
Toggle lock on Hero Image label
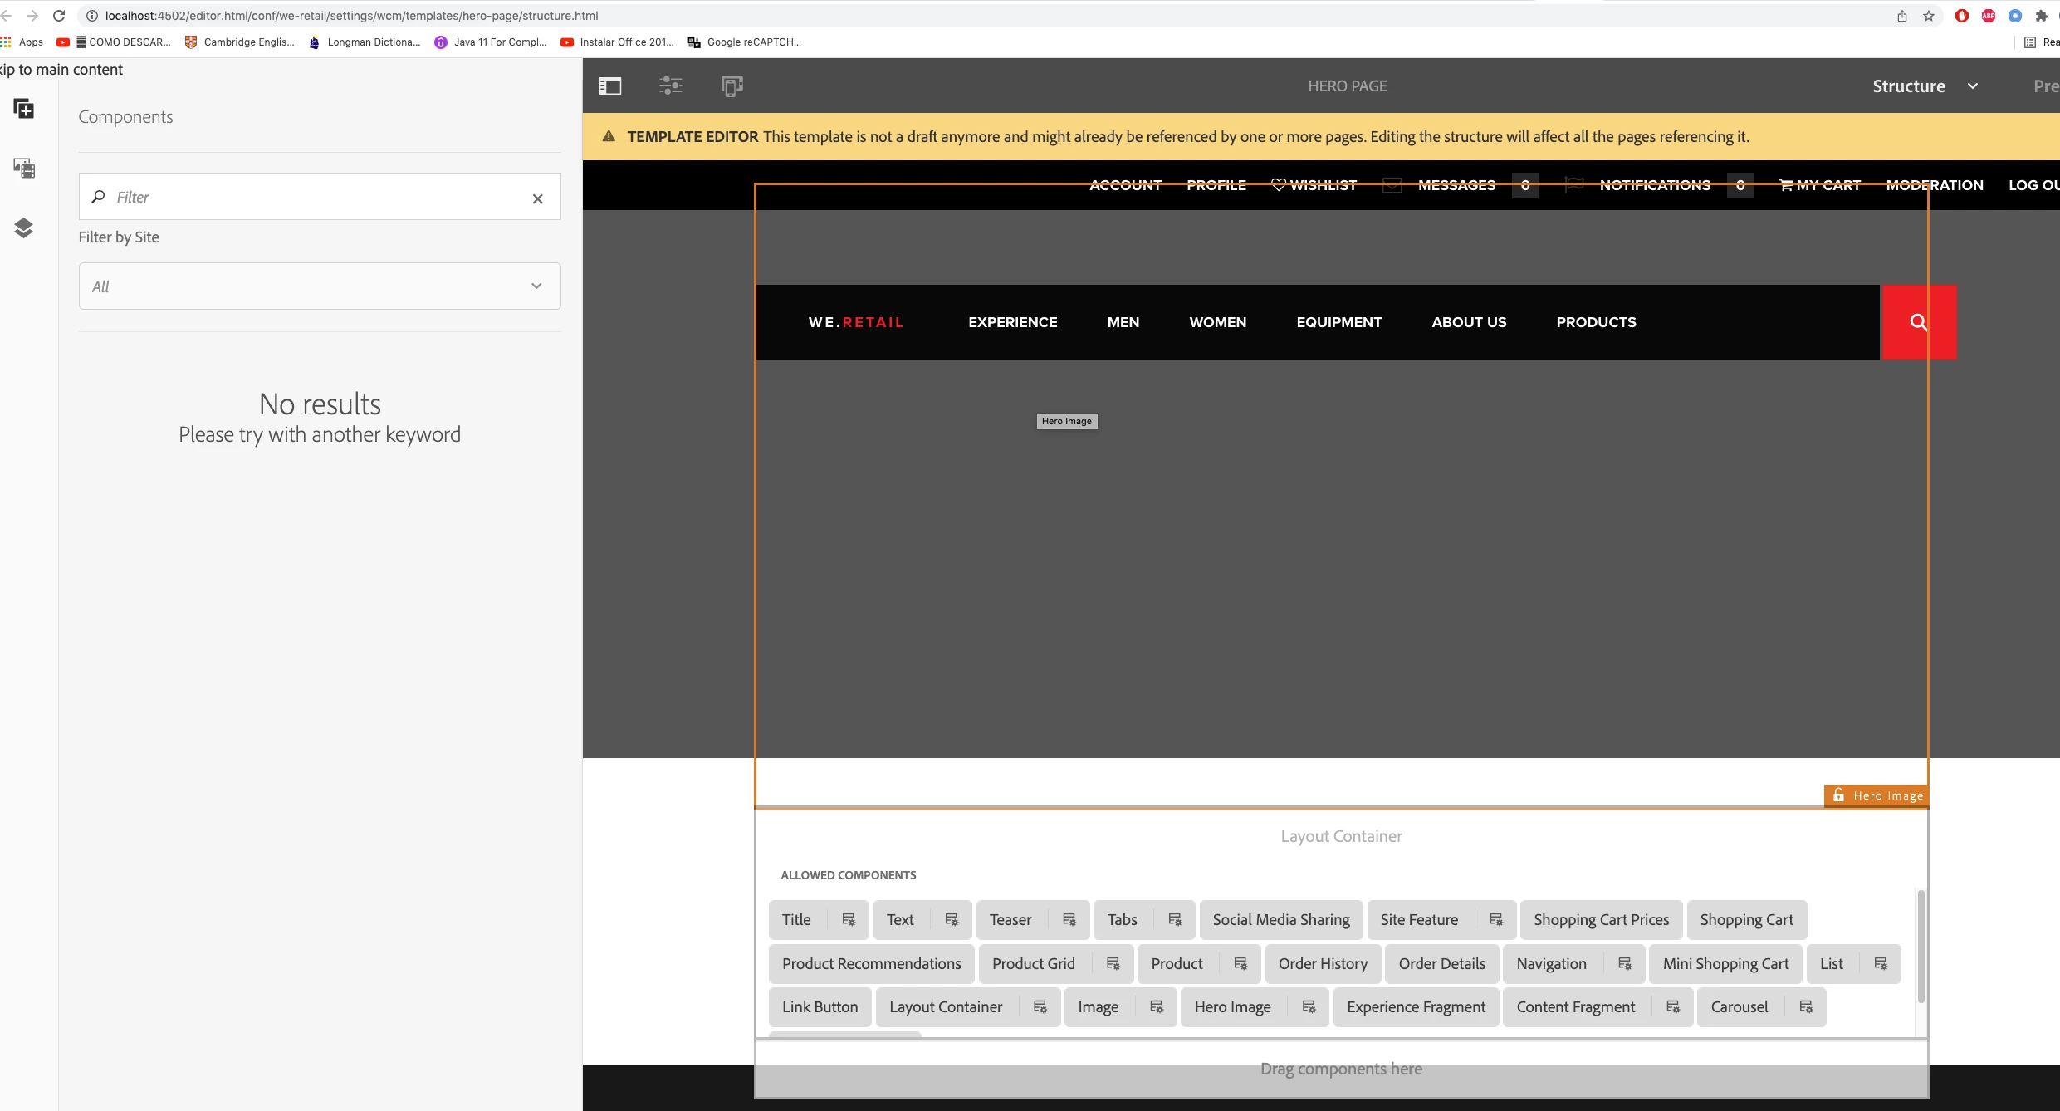[x=1838, y=795]
